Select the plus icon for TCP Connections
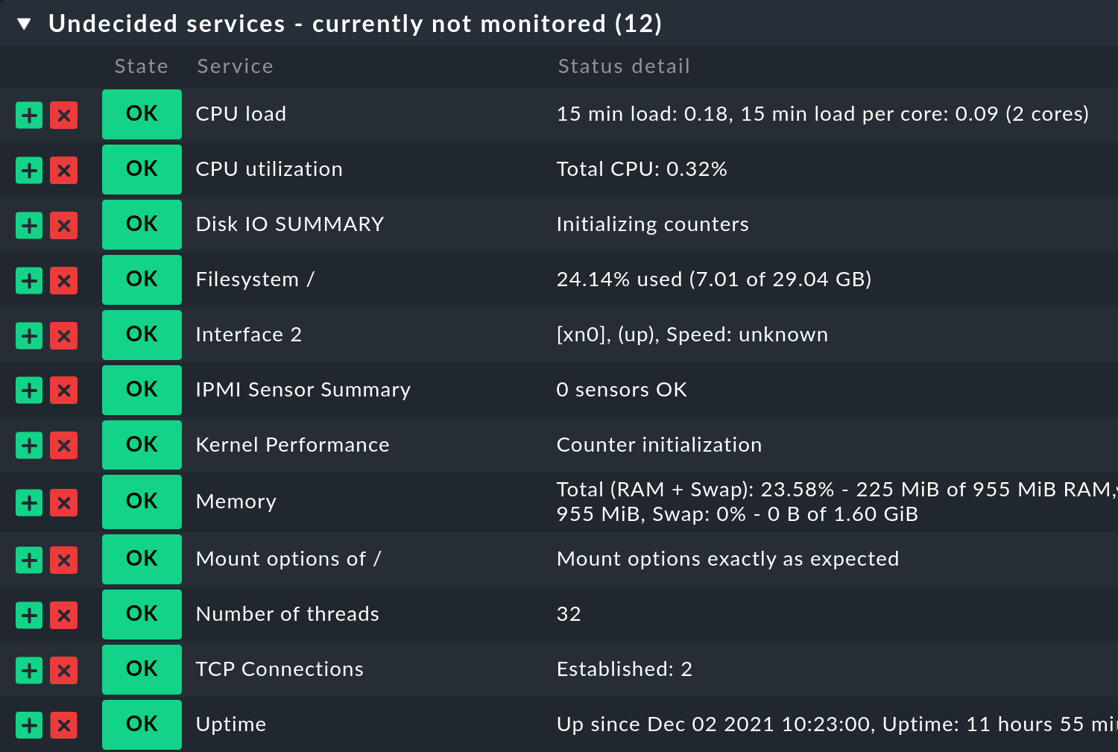The height and width of the screenshot is (752, 1118). click(x=29, y=670)
